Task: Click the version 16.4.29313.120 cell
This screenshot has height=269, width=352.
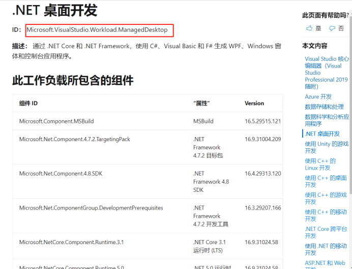Action: coord(262,174)
